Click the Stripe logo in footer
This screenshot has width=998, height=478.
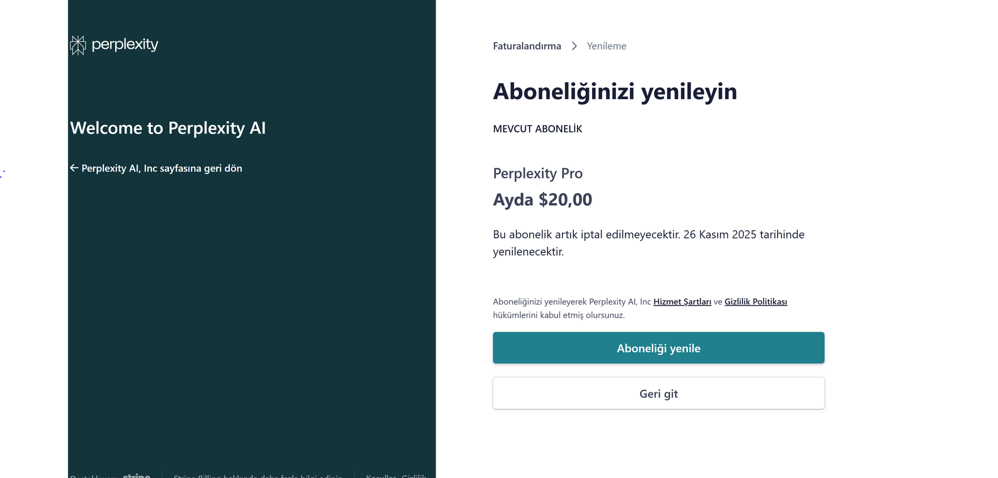point(136,475)
